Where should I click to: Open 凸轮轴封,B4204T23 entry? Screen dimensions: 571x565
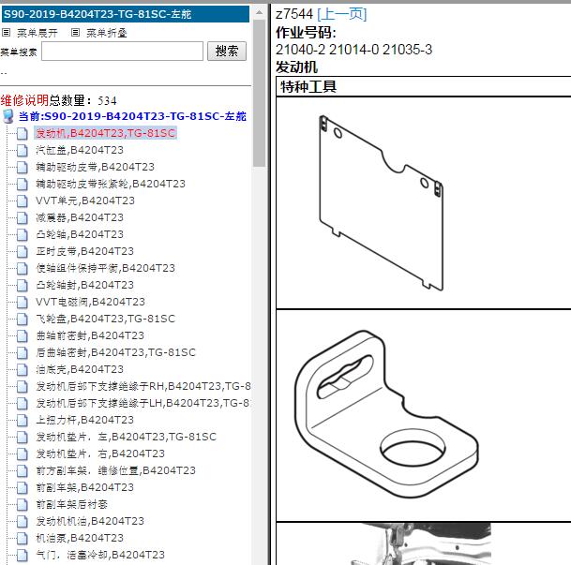click(84, 285)
